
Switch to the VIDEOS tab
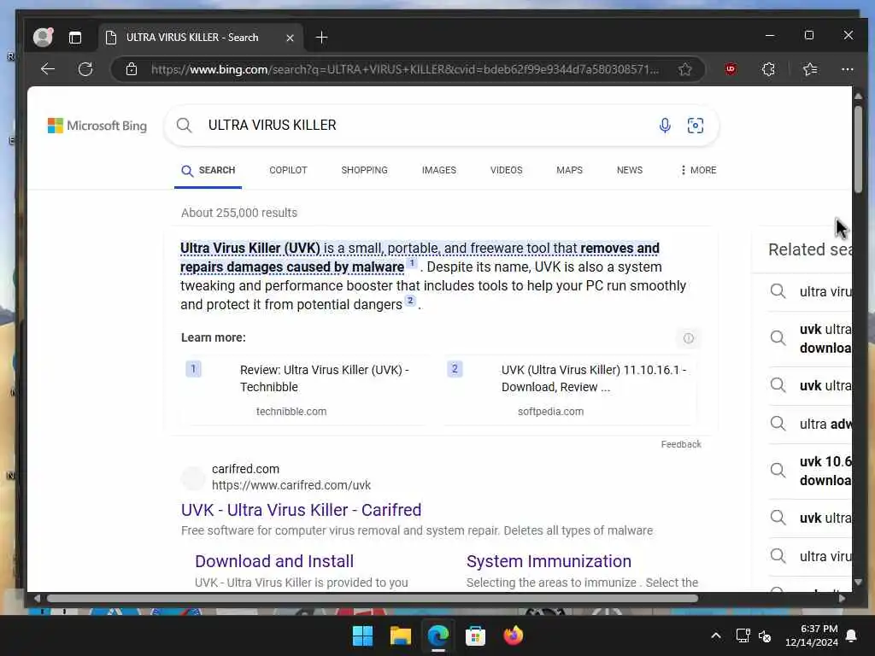click(506, 170)
